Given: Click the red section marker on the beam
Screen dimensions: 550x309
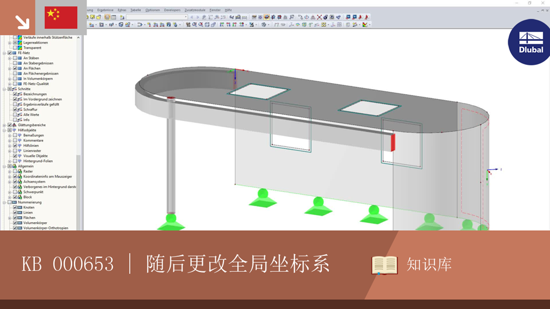Looking at the screenshot, I should coord(393,143).
